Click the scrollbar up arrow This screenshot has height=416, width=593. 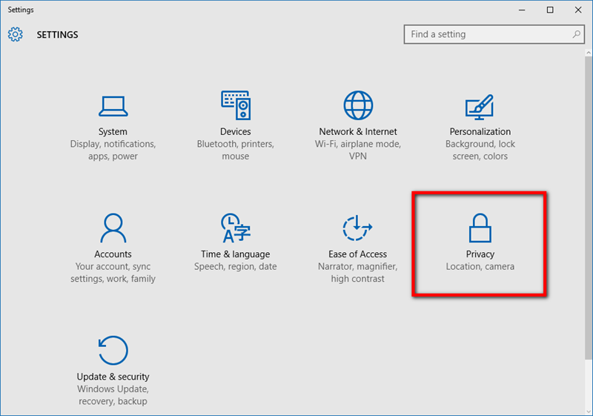(x=589, y=52)
